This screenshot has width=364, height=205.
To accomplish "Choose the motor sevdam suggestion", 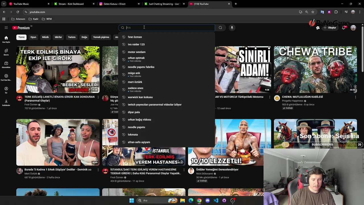I will pyautogui.click(x=166, y=52).
